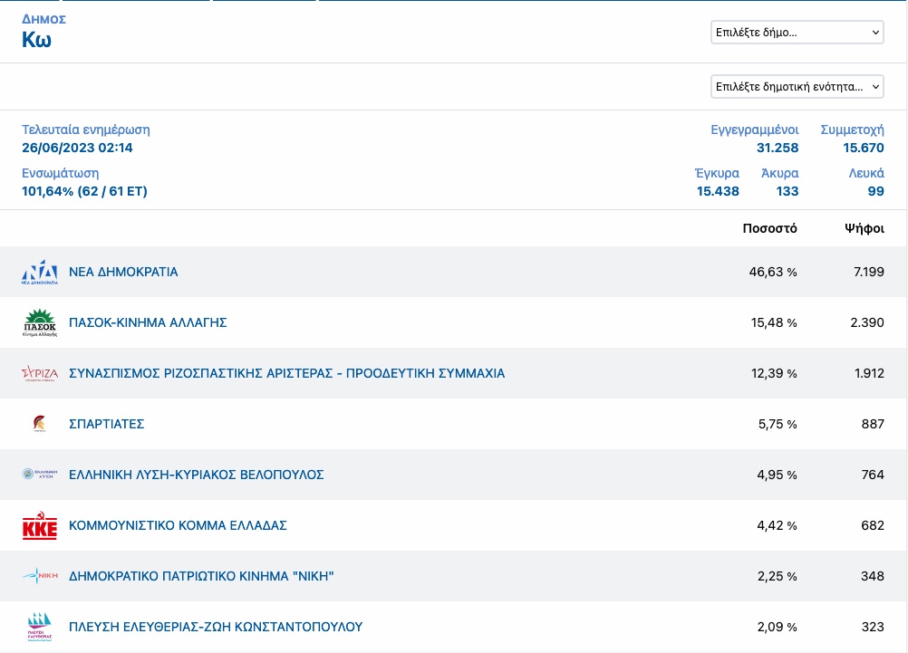The width and height of the screenshot is (908, 653).
Task: Open the 'Επιλέξτε δήμο...' dropdown
Action: click(x=797, y=33)
